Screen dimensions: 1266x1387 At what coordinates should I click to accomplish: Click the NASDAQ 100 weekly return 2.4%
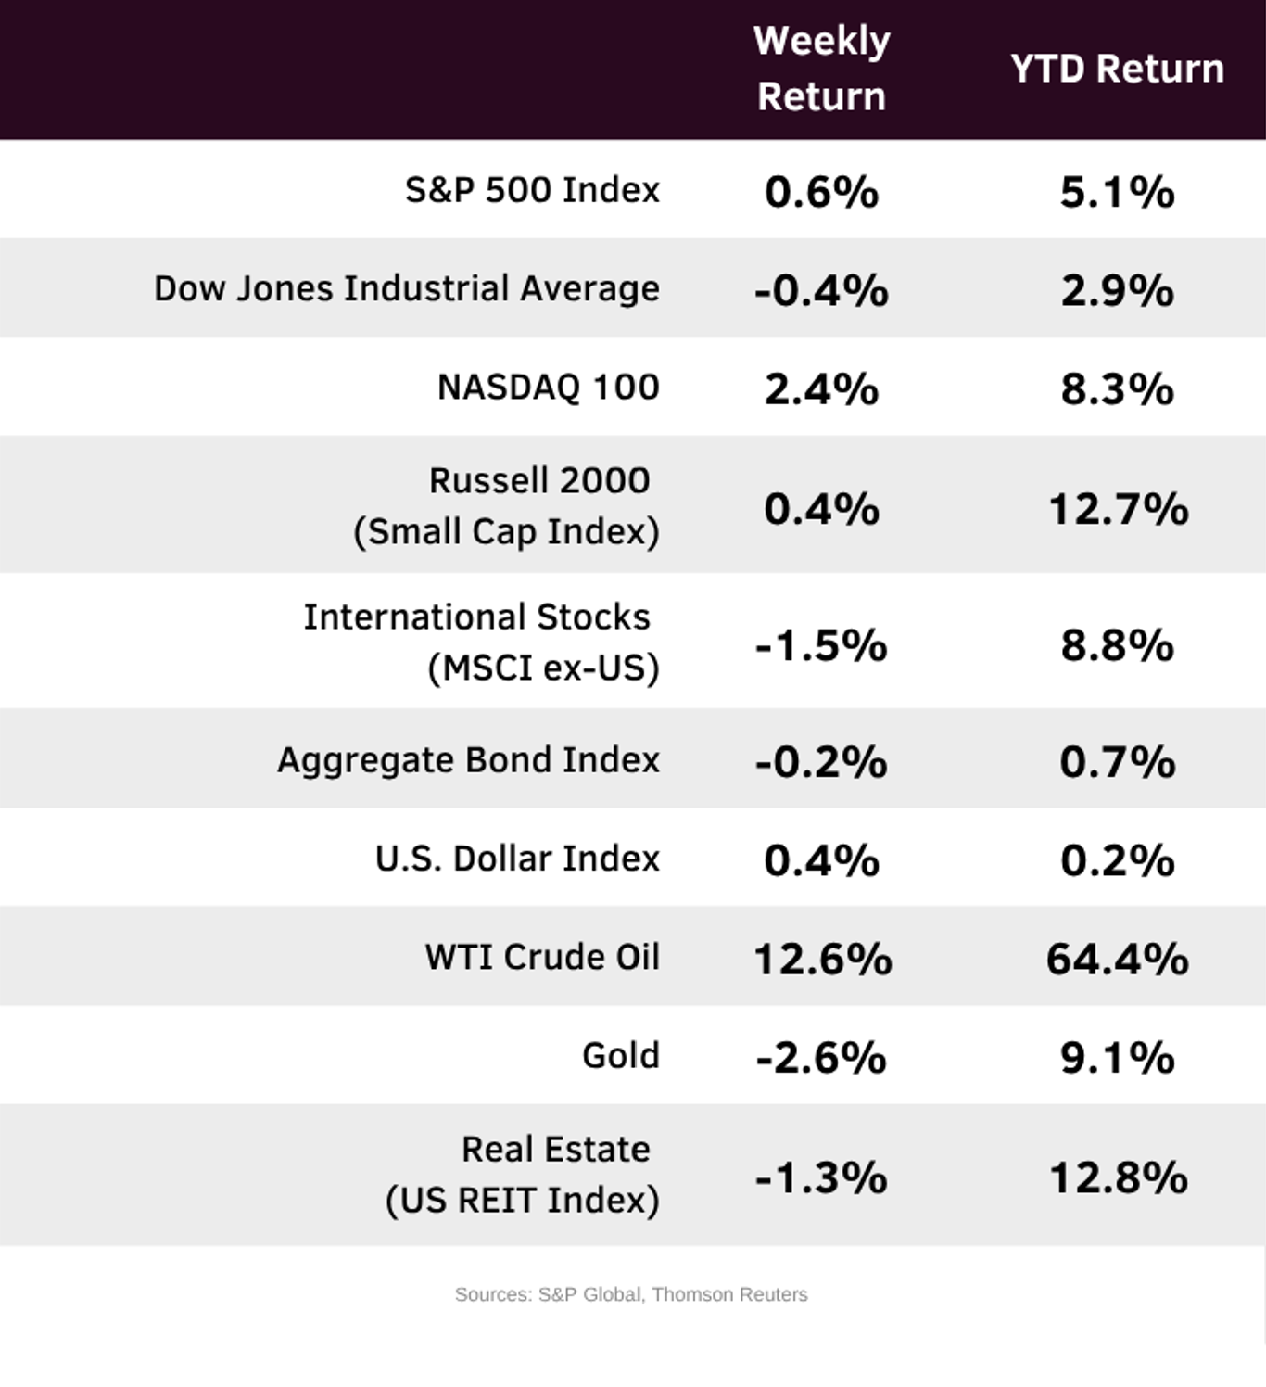coord(821,388)
